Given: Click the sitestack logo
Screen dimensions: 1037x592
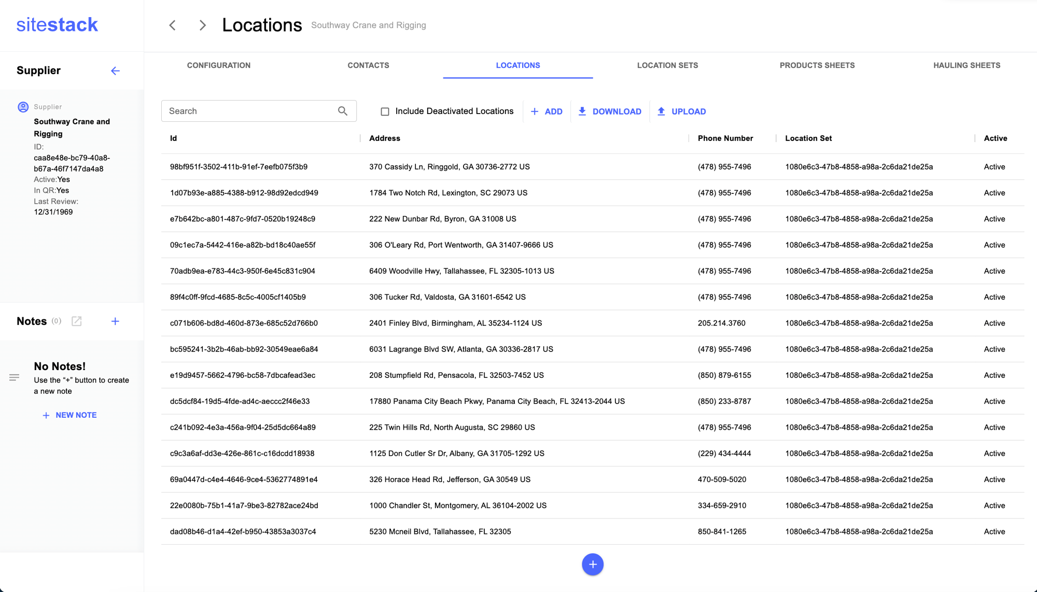Looking at the screenshot, I should [x=57, y=24].
